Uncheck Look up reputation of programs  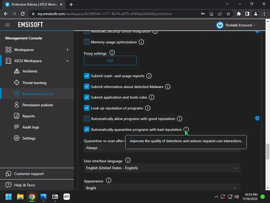pyautogui.click(x=86, y=108)
